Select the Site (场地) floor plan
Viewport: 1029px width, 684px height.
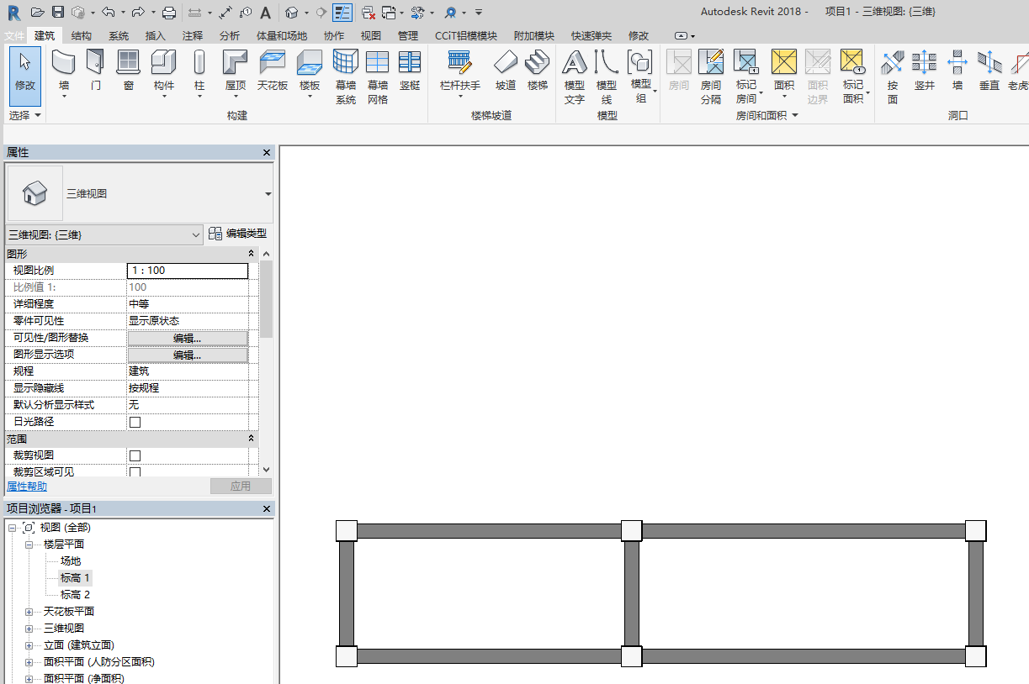click(71, 561)
